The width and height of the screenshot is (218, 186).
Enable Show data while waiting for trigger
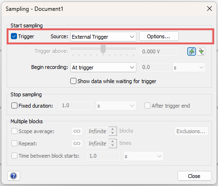(x=73, y=81)
